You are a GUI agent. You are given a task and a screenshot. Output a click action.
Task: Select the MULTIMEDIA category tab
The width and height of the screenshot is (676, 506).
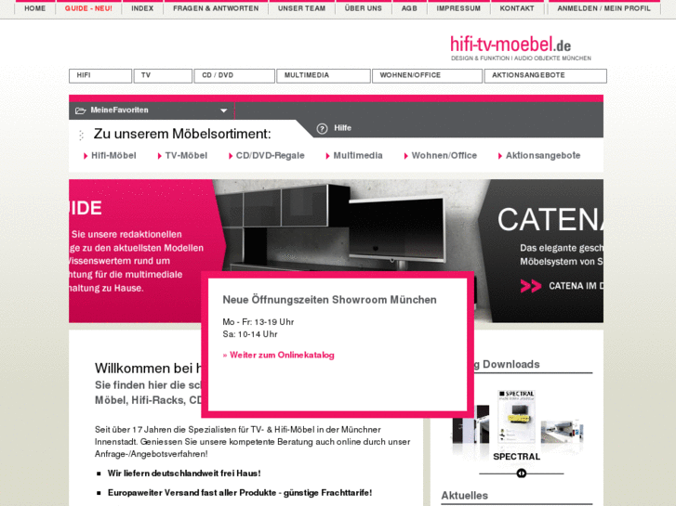pos(324,76)
